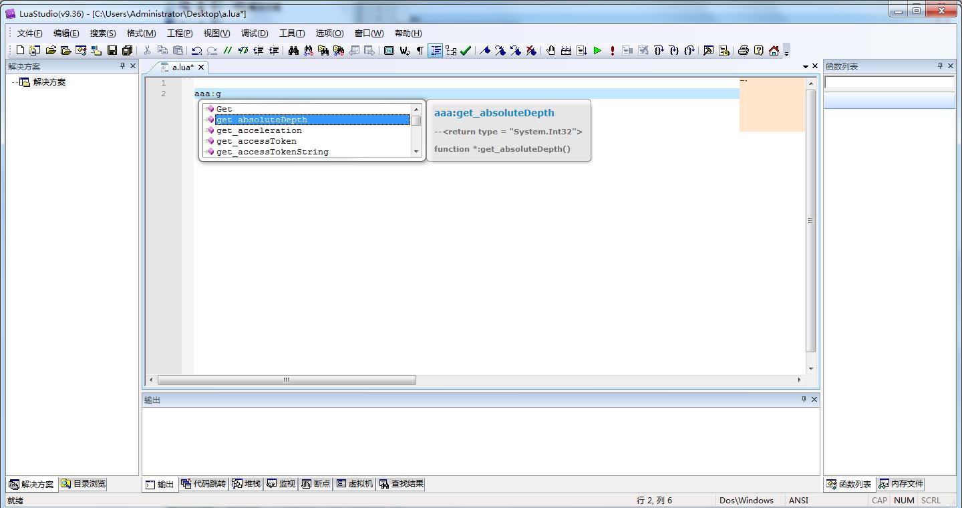Click the red exclamation stop icon
Viewport: 962px width, 508px height.
(x=612, y=50)
